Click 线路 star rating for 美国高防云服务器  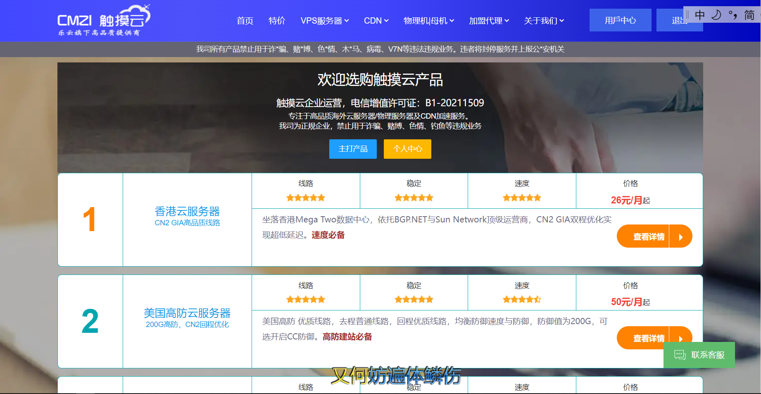(x=306, y=299)
